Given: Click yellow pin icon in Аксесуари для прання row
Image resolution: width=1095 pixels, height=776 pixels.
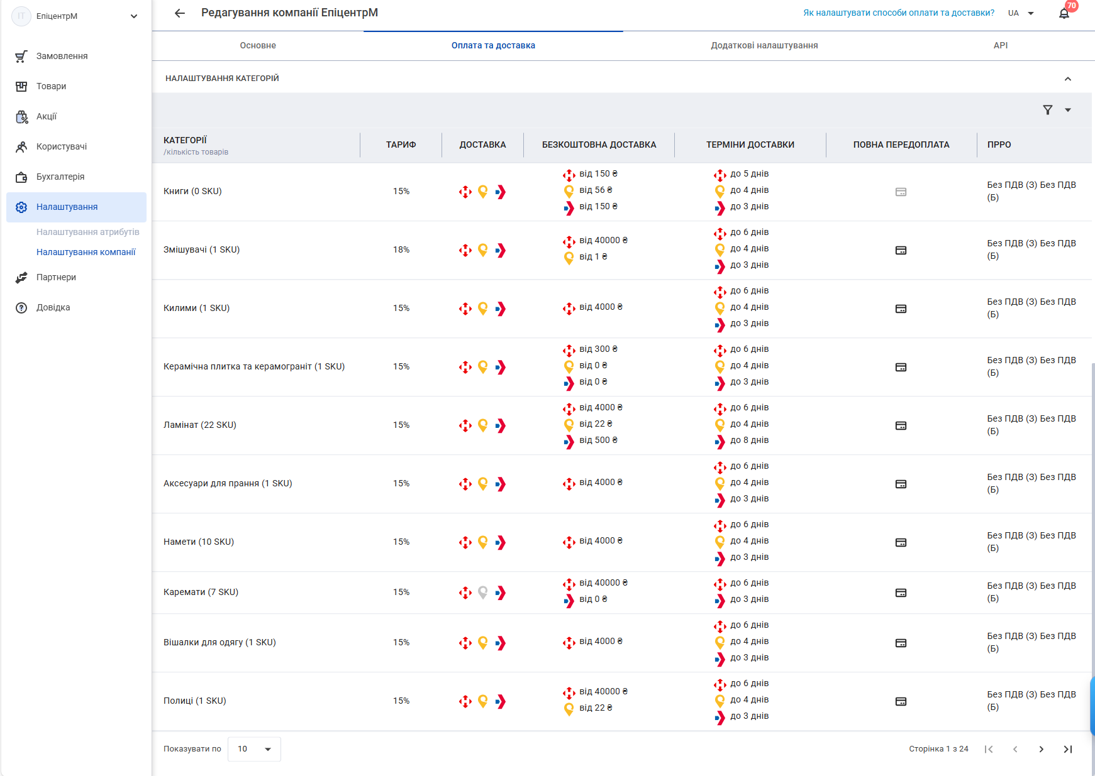Looking at the screenshot, I should pyautogui.click(x=483, y=484).
